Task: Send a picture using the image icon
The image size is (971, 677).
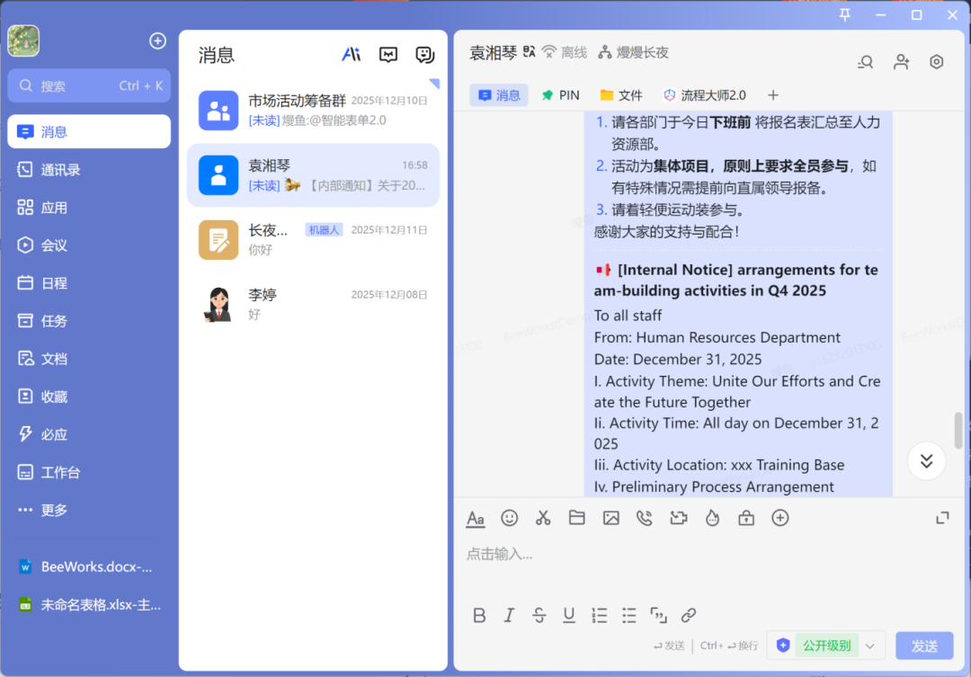Action: click(610, 518)
